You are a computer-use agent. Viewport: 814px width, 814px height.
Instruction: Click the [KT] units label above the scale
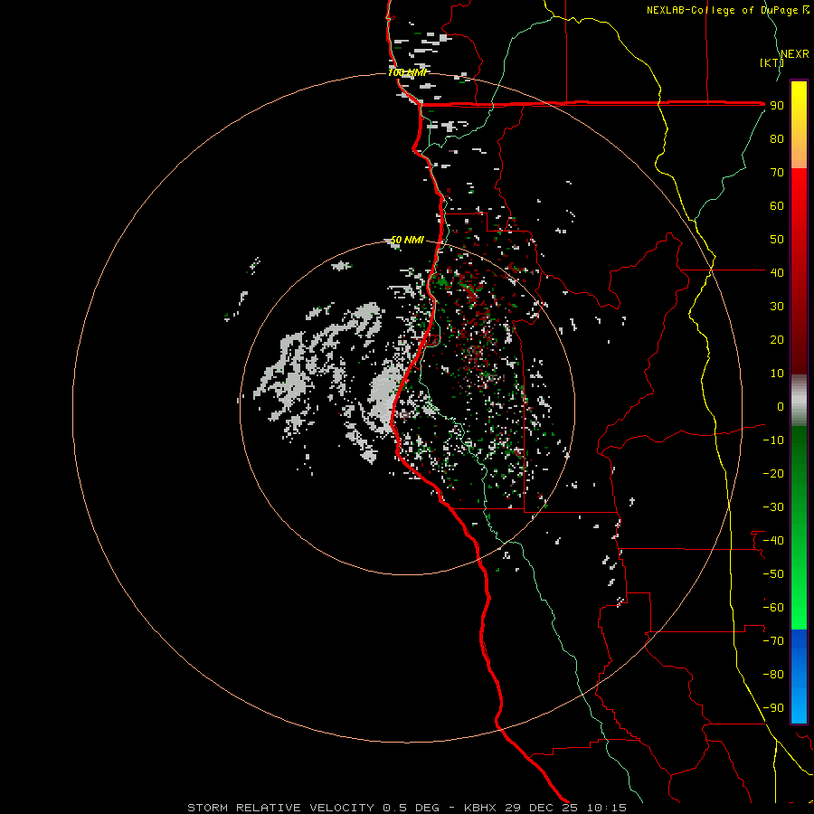pos(771,62)
